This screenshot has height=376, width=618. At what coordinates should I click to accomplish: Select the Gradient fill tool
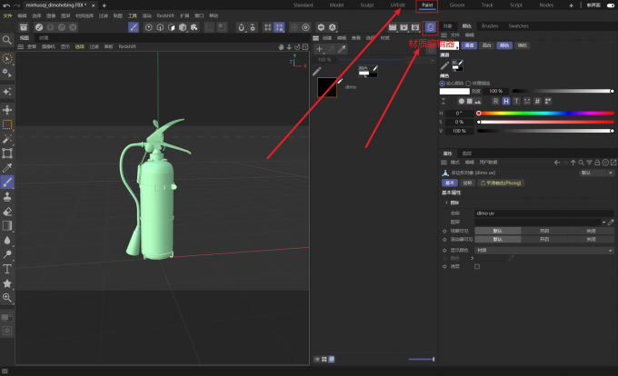click(7, 225)
